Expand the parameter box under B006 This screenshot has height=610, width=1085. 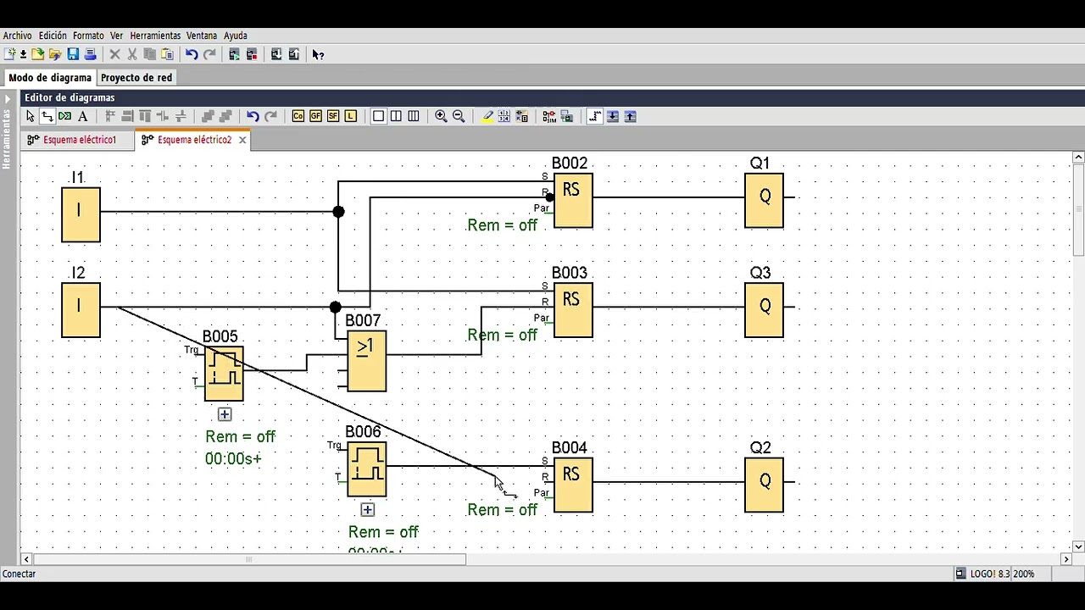(367, 510)
